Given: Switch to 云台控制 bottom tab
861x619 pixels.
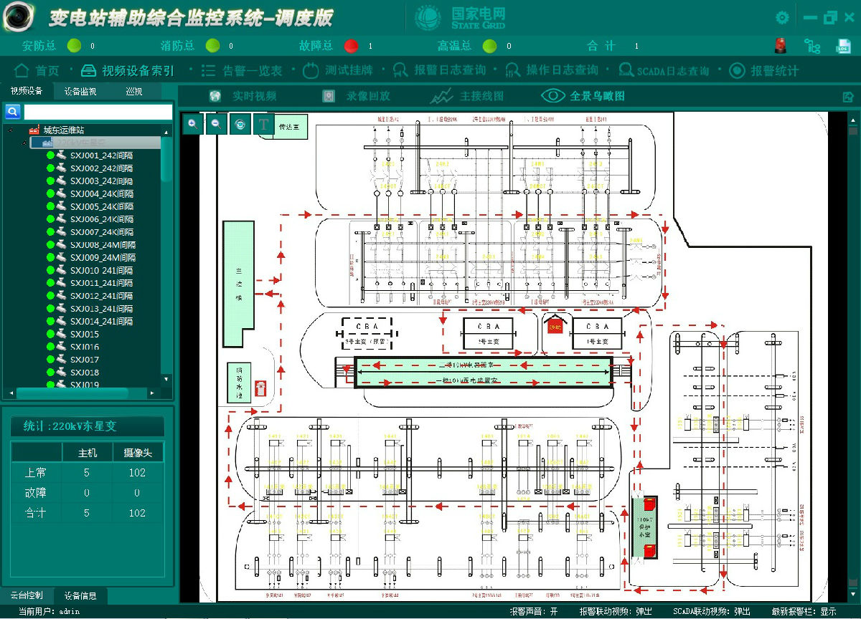Looking at the screenshot, I should point(27,595).
